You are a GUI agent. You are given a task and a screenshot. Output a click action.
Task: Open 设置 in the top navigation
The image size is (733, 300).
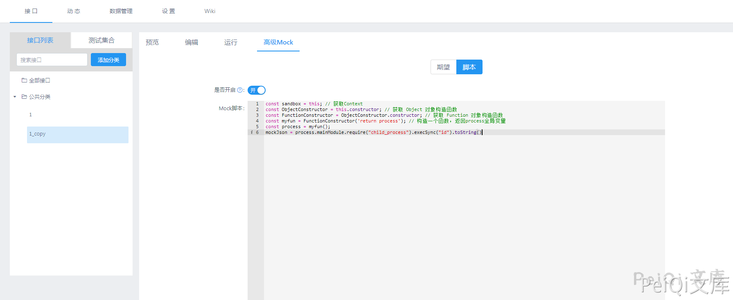click(x=168, y=11)
